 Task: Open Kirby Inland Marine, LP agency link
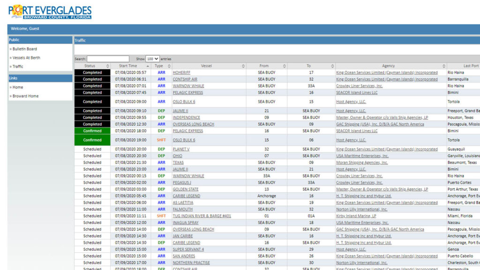pyautogui.click(x=356, y=216)
